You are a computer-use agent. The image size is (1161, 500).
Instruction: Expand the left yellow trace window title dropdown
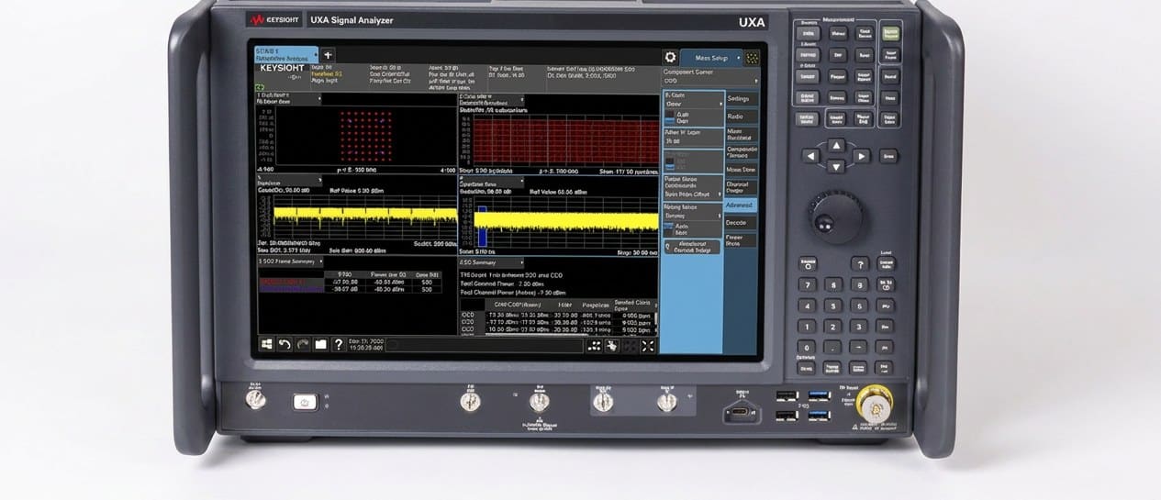pos(289,182)
